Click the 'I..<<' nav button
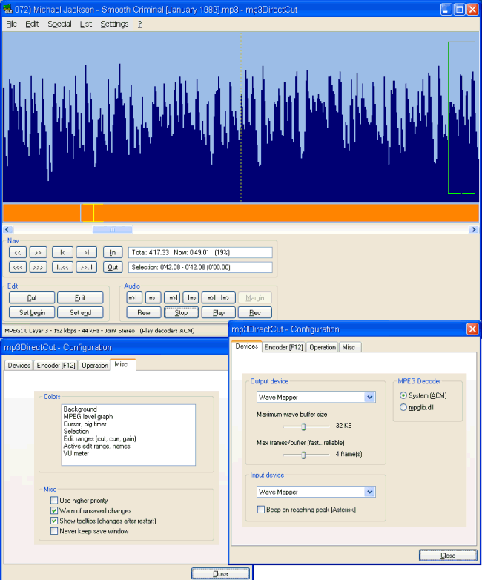The image size is (482, 580). 62,267
